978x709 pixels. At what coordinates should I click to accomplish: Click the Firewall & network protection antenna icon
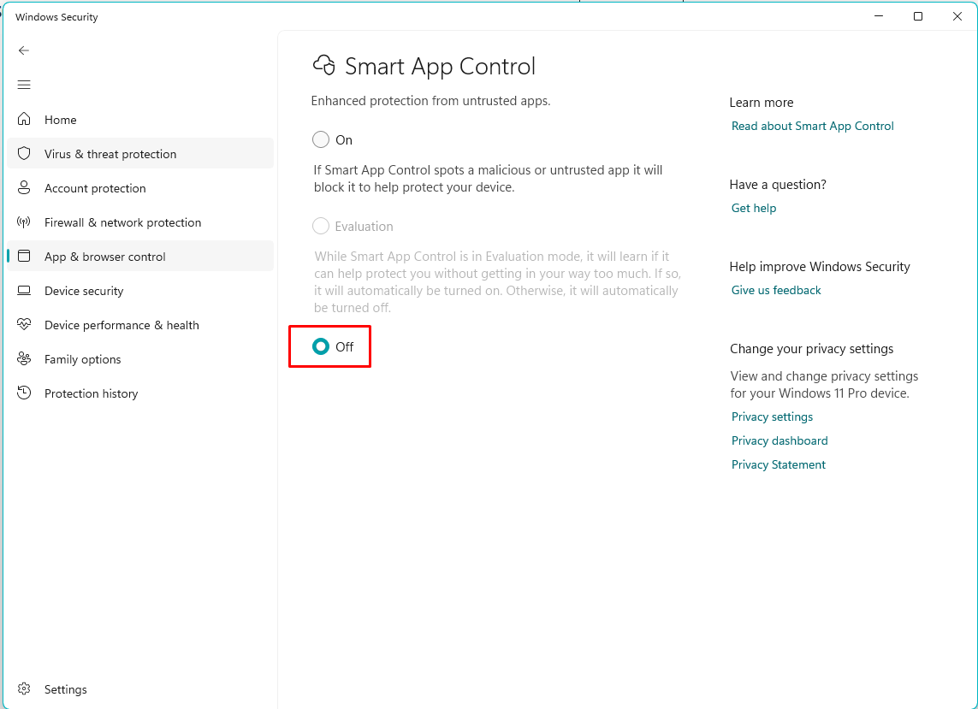[x=24, y=222]
